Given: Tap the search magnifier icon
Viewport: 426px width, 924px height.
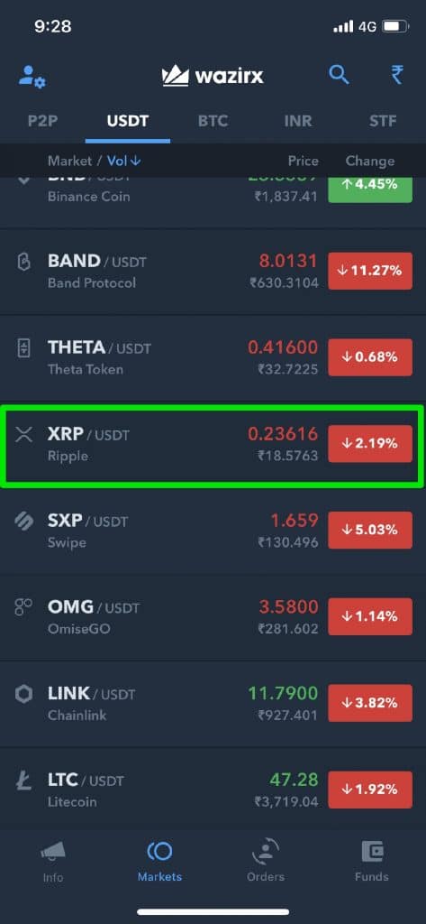Looking at the screenshot, I should (339, 75).
